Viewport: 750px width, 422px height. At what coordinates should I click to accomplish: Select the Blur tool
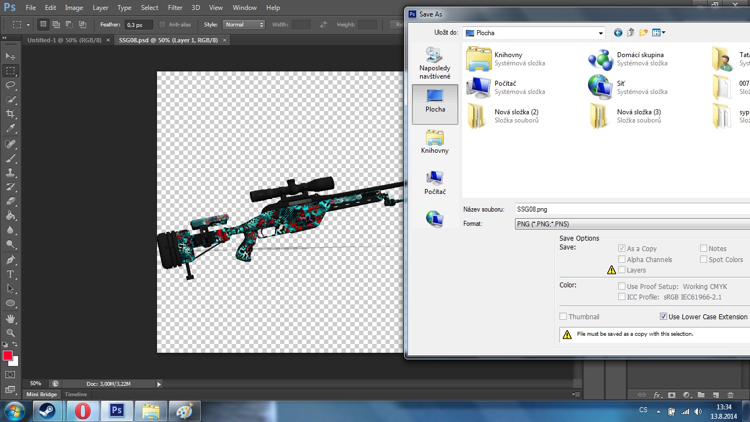coord(10,230)
